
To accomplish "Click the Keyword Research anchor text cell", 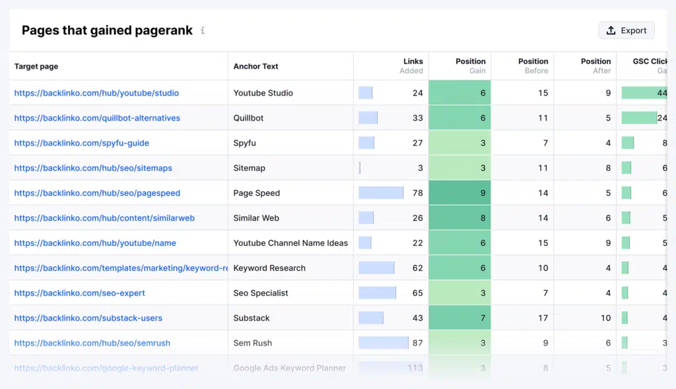I will click(x=269, y=268).
